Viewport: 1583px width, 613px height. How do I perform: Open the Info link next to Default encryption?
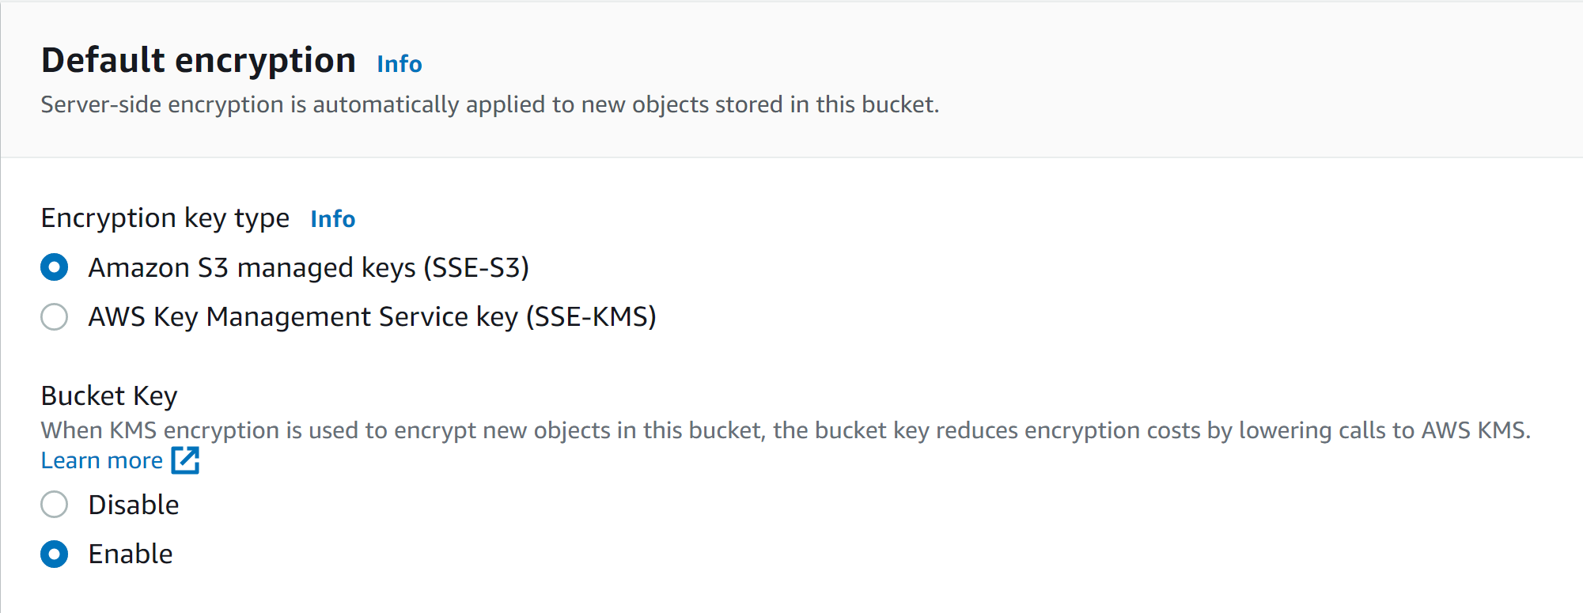tap(399, 64)
